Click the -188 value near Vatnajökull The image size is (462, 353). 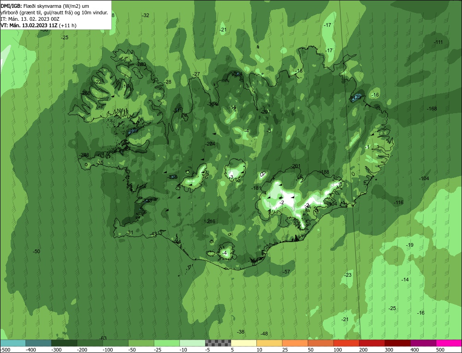pos(325,172)
